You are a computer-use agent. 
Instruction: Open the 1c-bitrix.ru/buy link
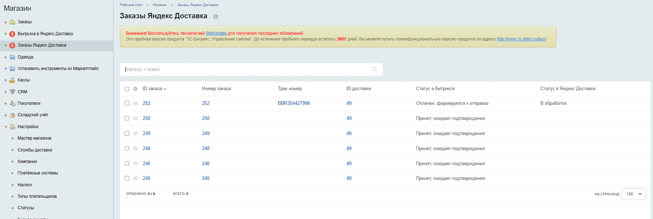click(x=522, y=39)
